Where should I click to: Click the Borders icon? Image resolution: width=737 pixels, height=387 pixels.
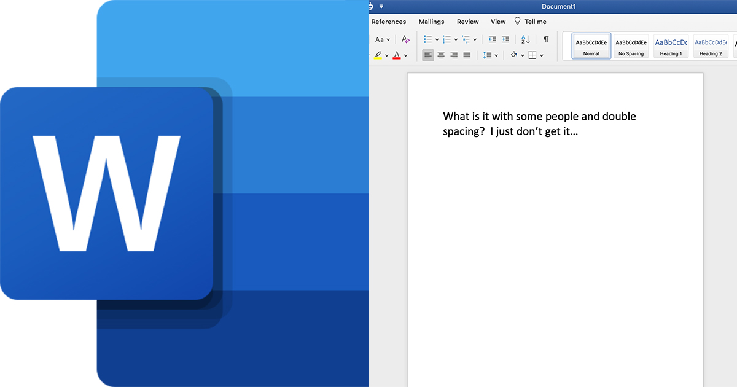(532, 55)
